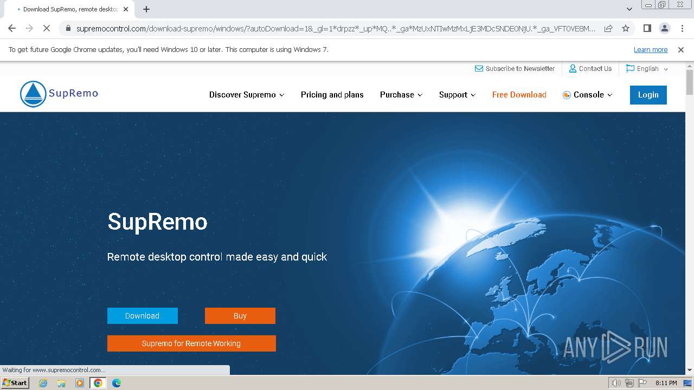
Task: Click the blue Login button
Action: [648, 95]
